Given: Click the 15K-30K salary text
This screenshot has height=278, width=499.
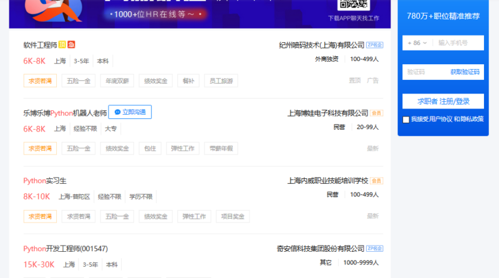Looking at the screenshot, I should tap(39, 265).
